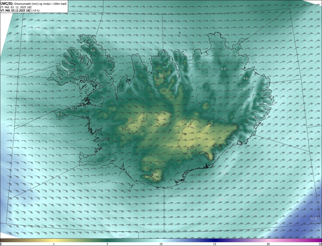Select the 4.9 value label on the map
The width and height of the screenshot is (322, 246).
tap(223, 69)
